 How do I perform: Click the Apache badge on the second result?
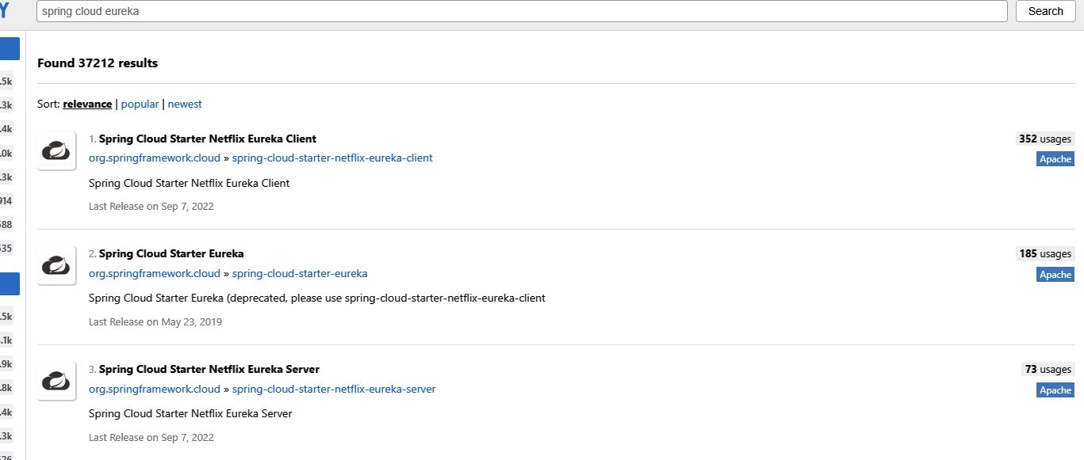1055,274
